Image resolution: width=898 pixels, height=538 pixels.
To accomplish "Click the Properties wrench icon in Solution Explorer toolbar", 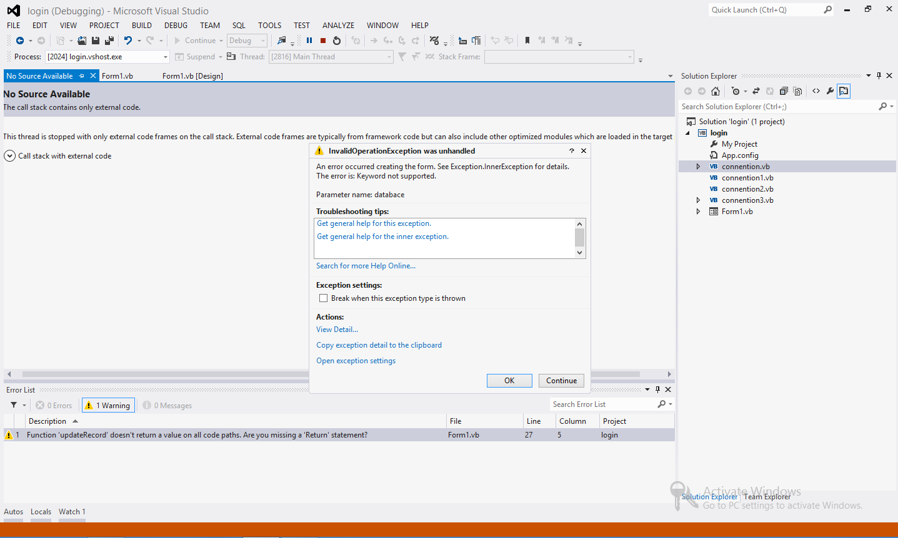I will pyautogui.click(x=830, y=91).
